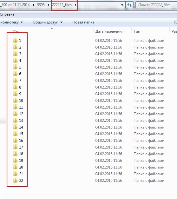Viewport: 177px width, 199px height.
Task: Click the 222222_tiles breadcrumb segment
Action: (62, 5)
